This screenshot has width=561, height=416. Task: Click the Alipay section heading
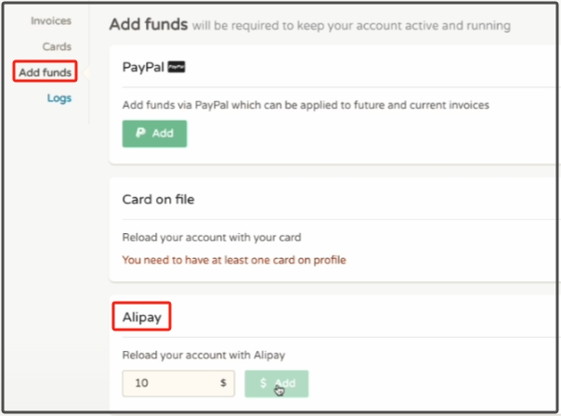point(142,318)
